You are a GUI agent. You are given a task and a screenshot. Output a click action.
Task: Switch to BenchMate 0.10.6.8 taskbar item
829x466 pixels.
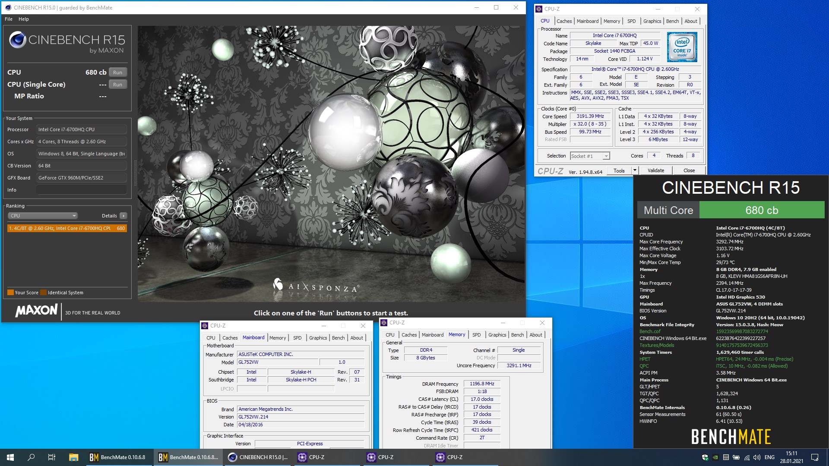[119, 457]
